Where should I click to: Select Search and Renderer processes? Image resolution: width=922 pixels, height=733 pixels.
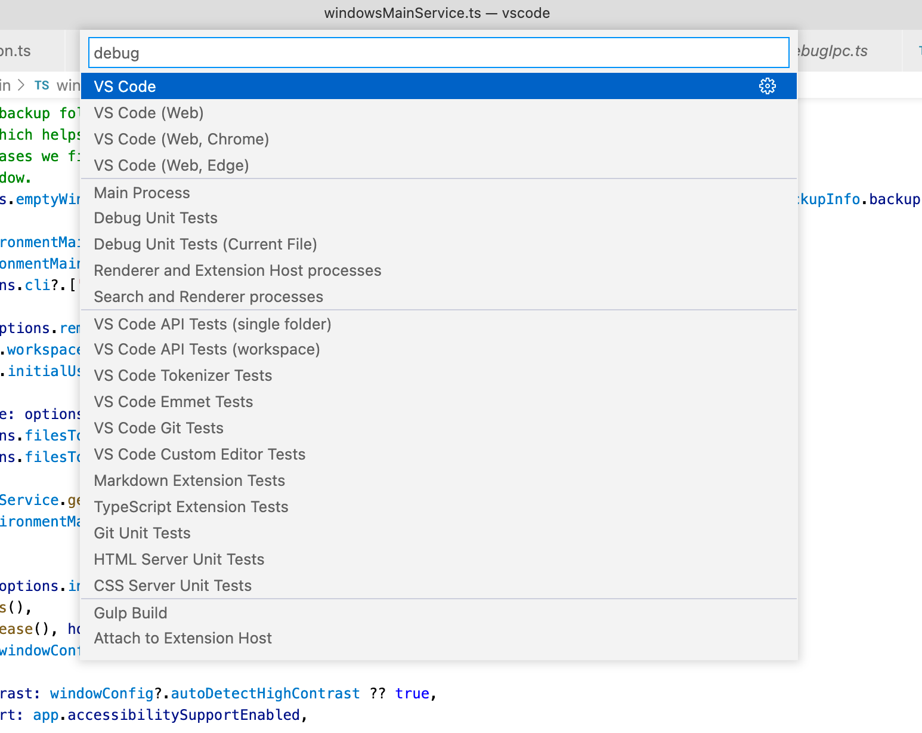[208, 296]
